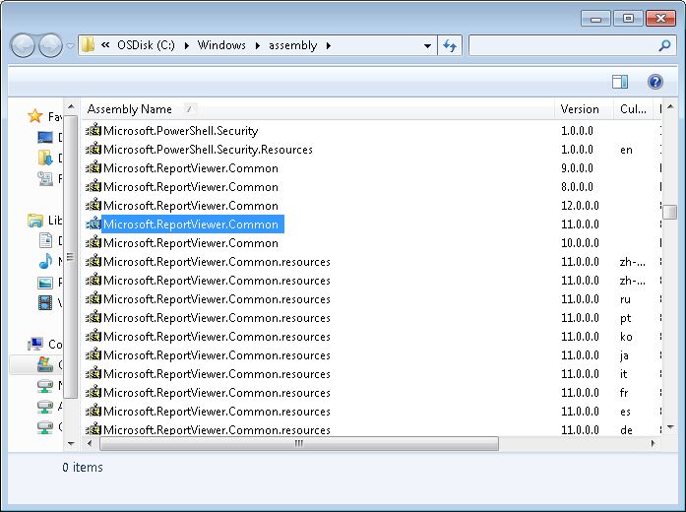
Task: Open Videos library filmstrip icon
Action: (45, 302)
